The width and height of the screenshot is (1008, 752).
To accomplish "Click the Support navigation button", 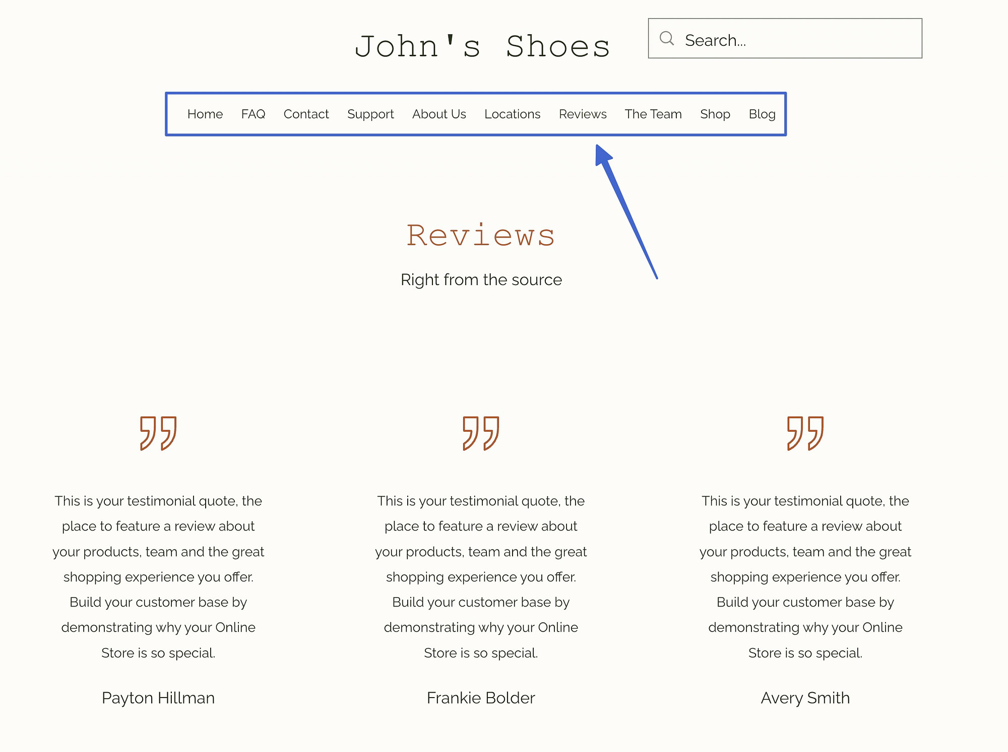I will tap(371, 114).
